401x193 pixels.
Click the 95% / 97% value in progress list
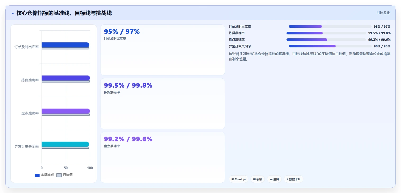click(382, 26)
